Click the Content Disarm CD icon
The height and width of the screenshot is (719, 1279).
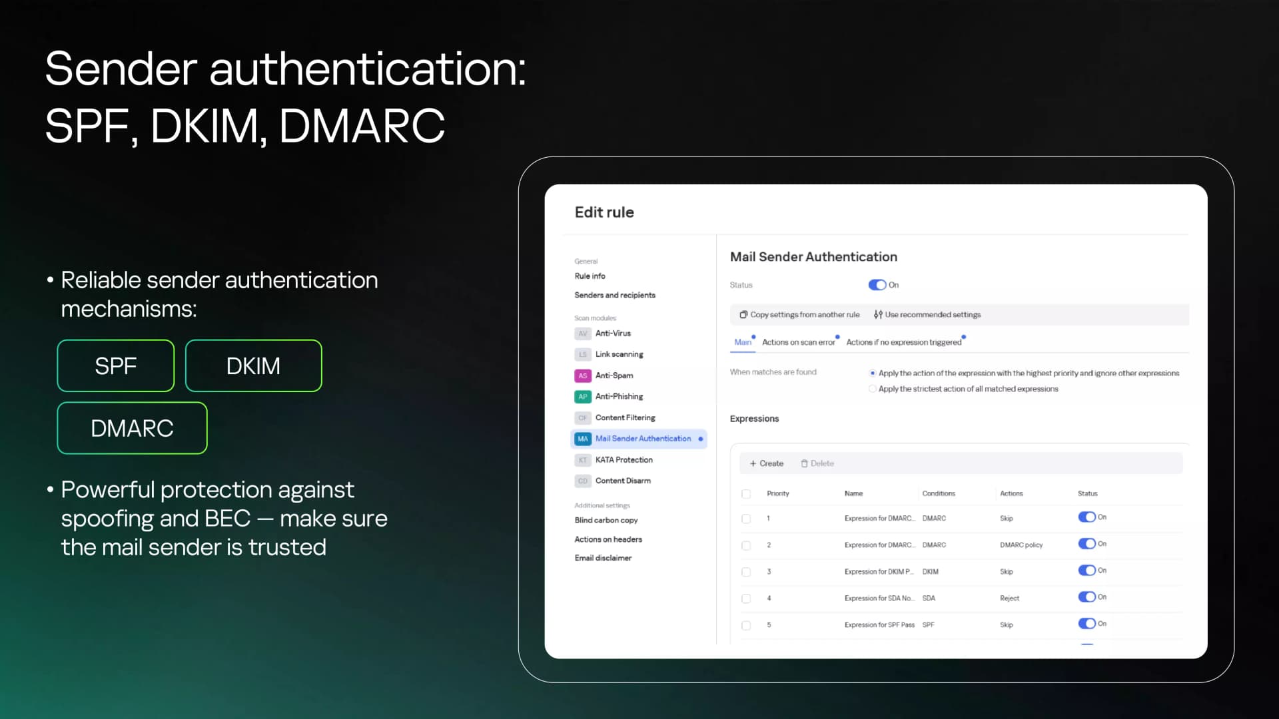point(583,481)
